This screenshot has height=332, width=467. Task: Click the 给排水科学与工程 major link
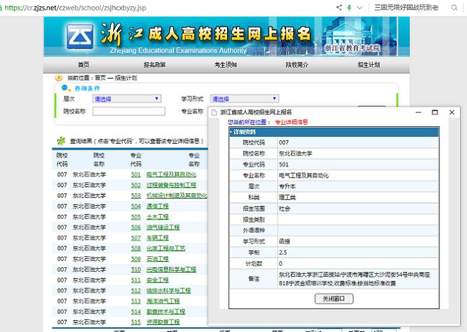169,291
